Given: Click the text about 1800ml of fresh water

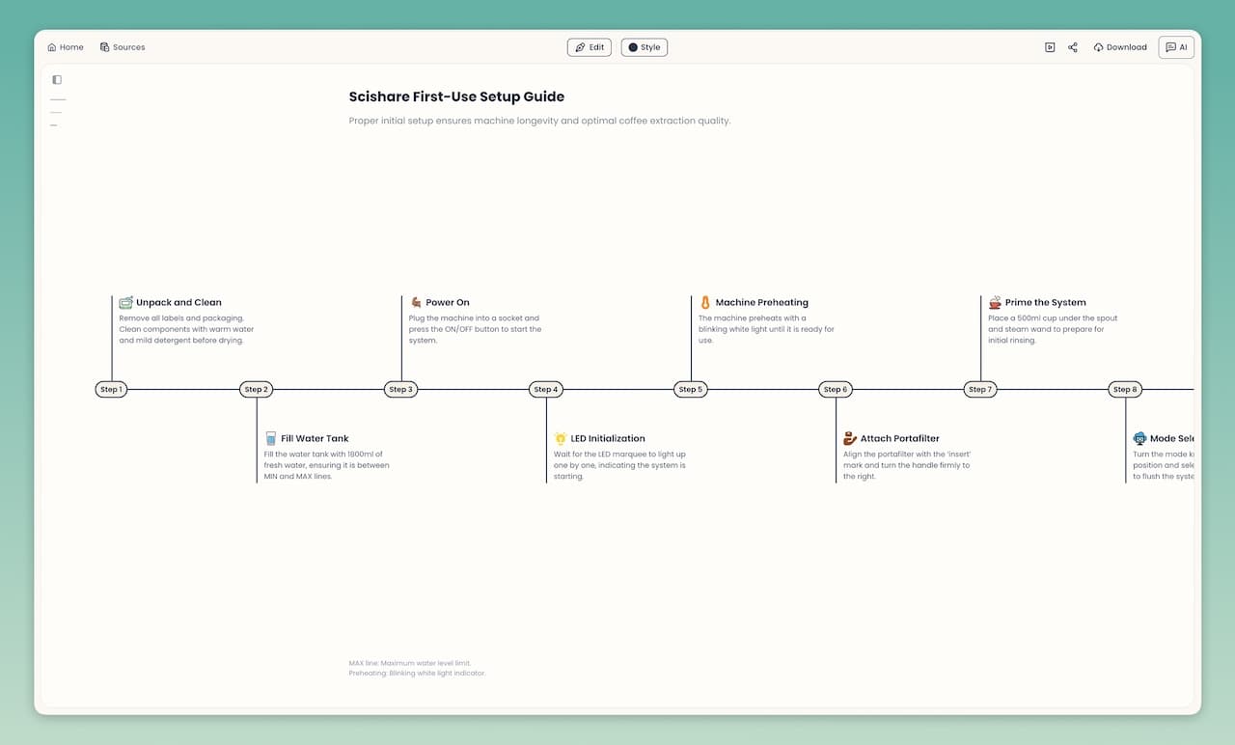Looking at the screenshot, I should pos(327,465).
